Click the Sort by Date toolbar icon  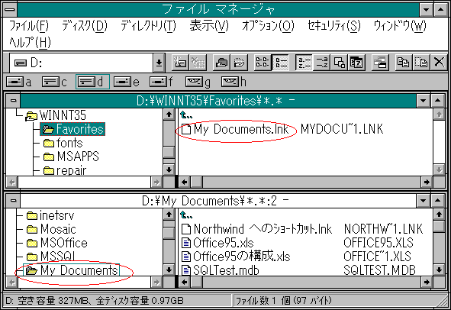(356, 62)
